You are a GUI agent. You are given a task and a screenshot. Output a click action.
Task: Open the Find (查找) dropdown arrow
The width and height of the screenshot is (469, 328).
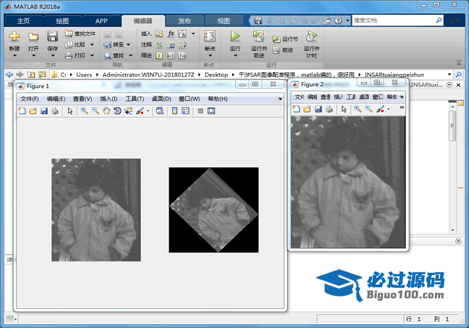(131, 55)
